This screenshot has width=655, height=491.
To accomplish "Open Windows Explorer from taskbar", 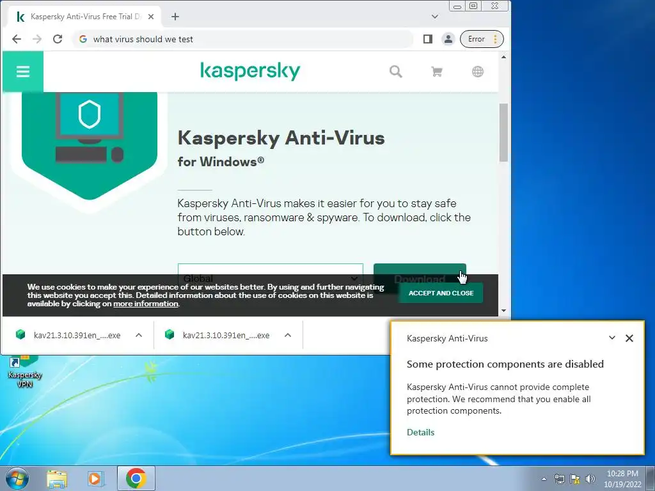I will coord(57,478).
